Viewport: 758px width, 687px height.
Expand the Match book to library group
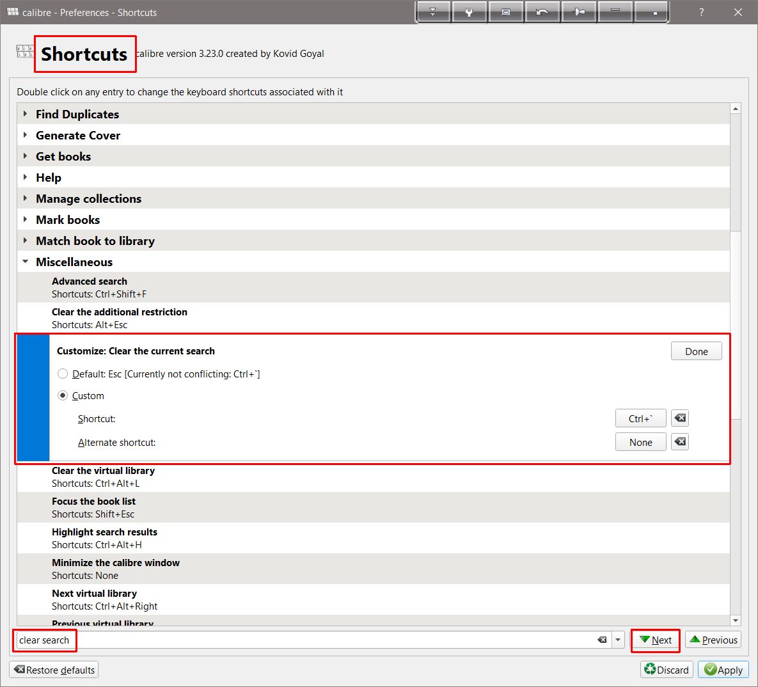click(25, 241)
